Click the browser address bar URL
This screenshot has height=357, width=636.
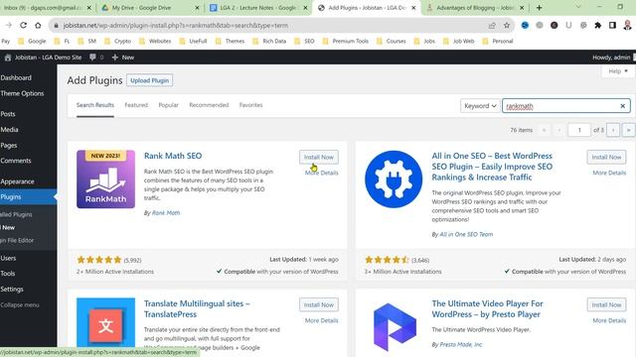(176, 25)
